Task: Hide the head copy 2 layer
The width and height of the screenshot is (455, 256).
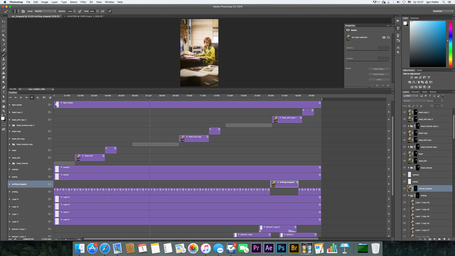Action: [404, 112]
